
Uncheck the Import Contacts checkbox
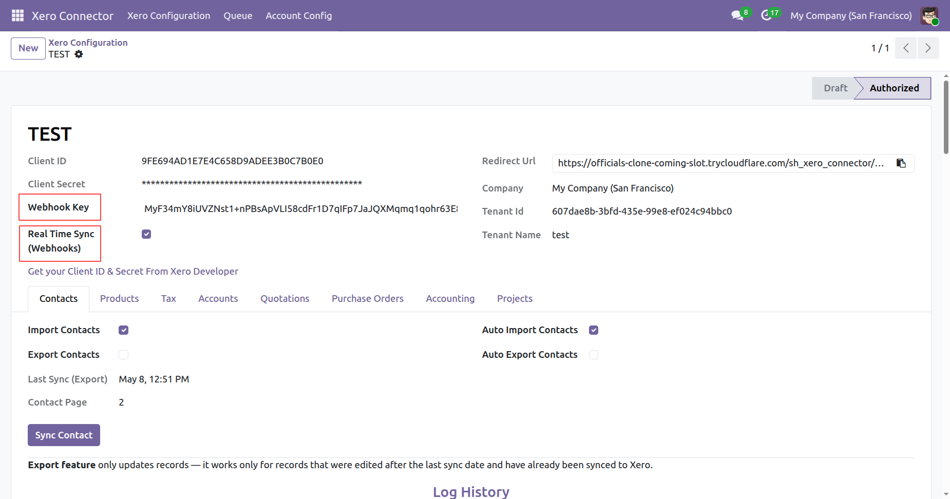[123, 330]
